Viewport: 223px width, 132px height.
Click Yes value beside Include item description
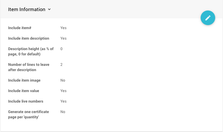tap(63, 38)
